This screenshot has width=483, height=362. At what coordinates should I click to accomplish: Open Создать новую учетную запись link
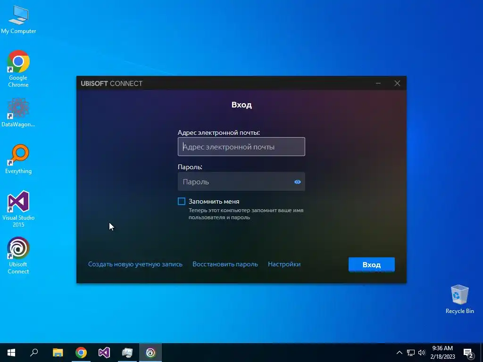(135, 264)
